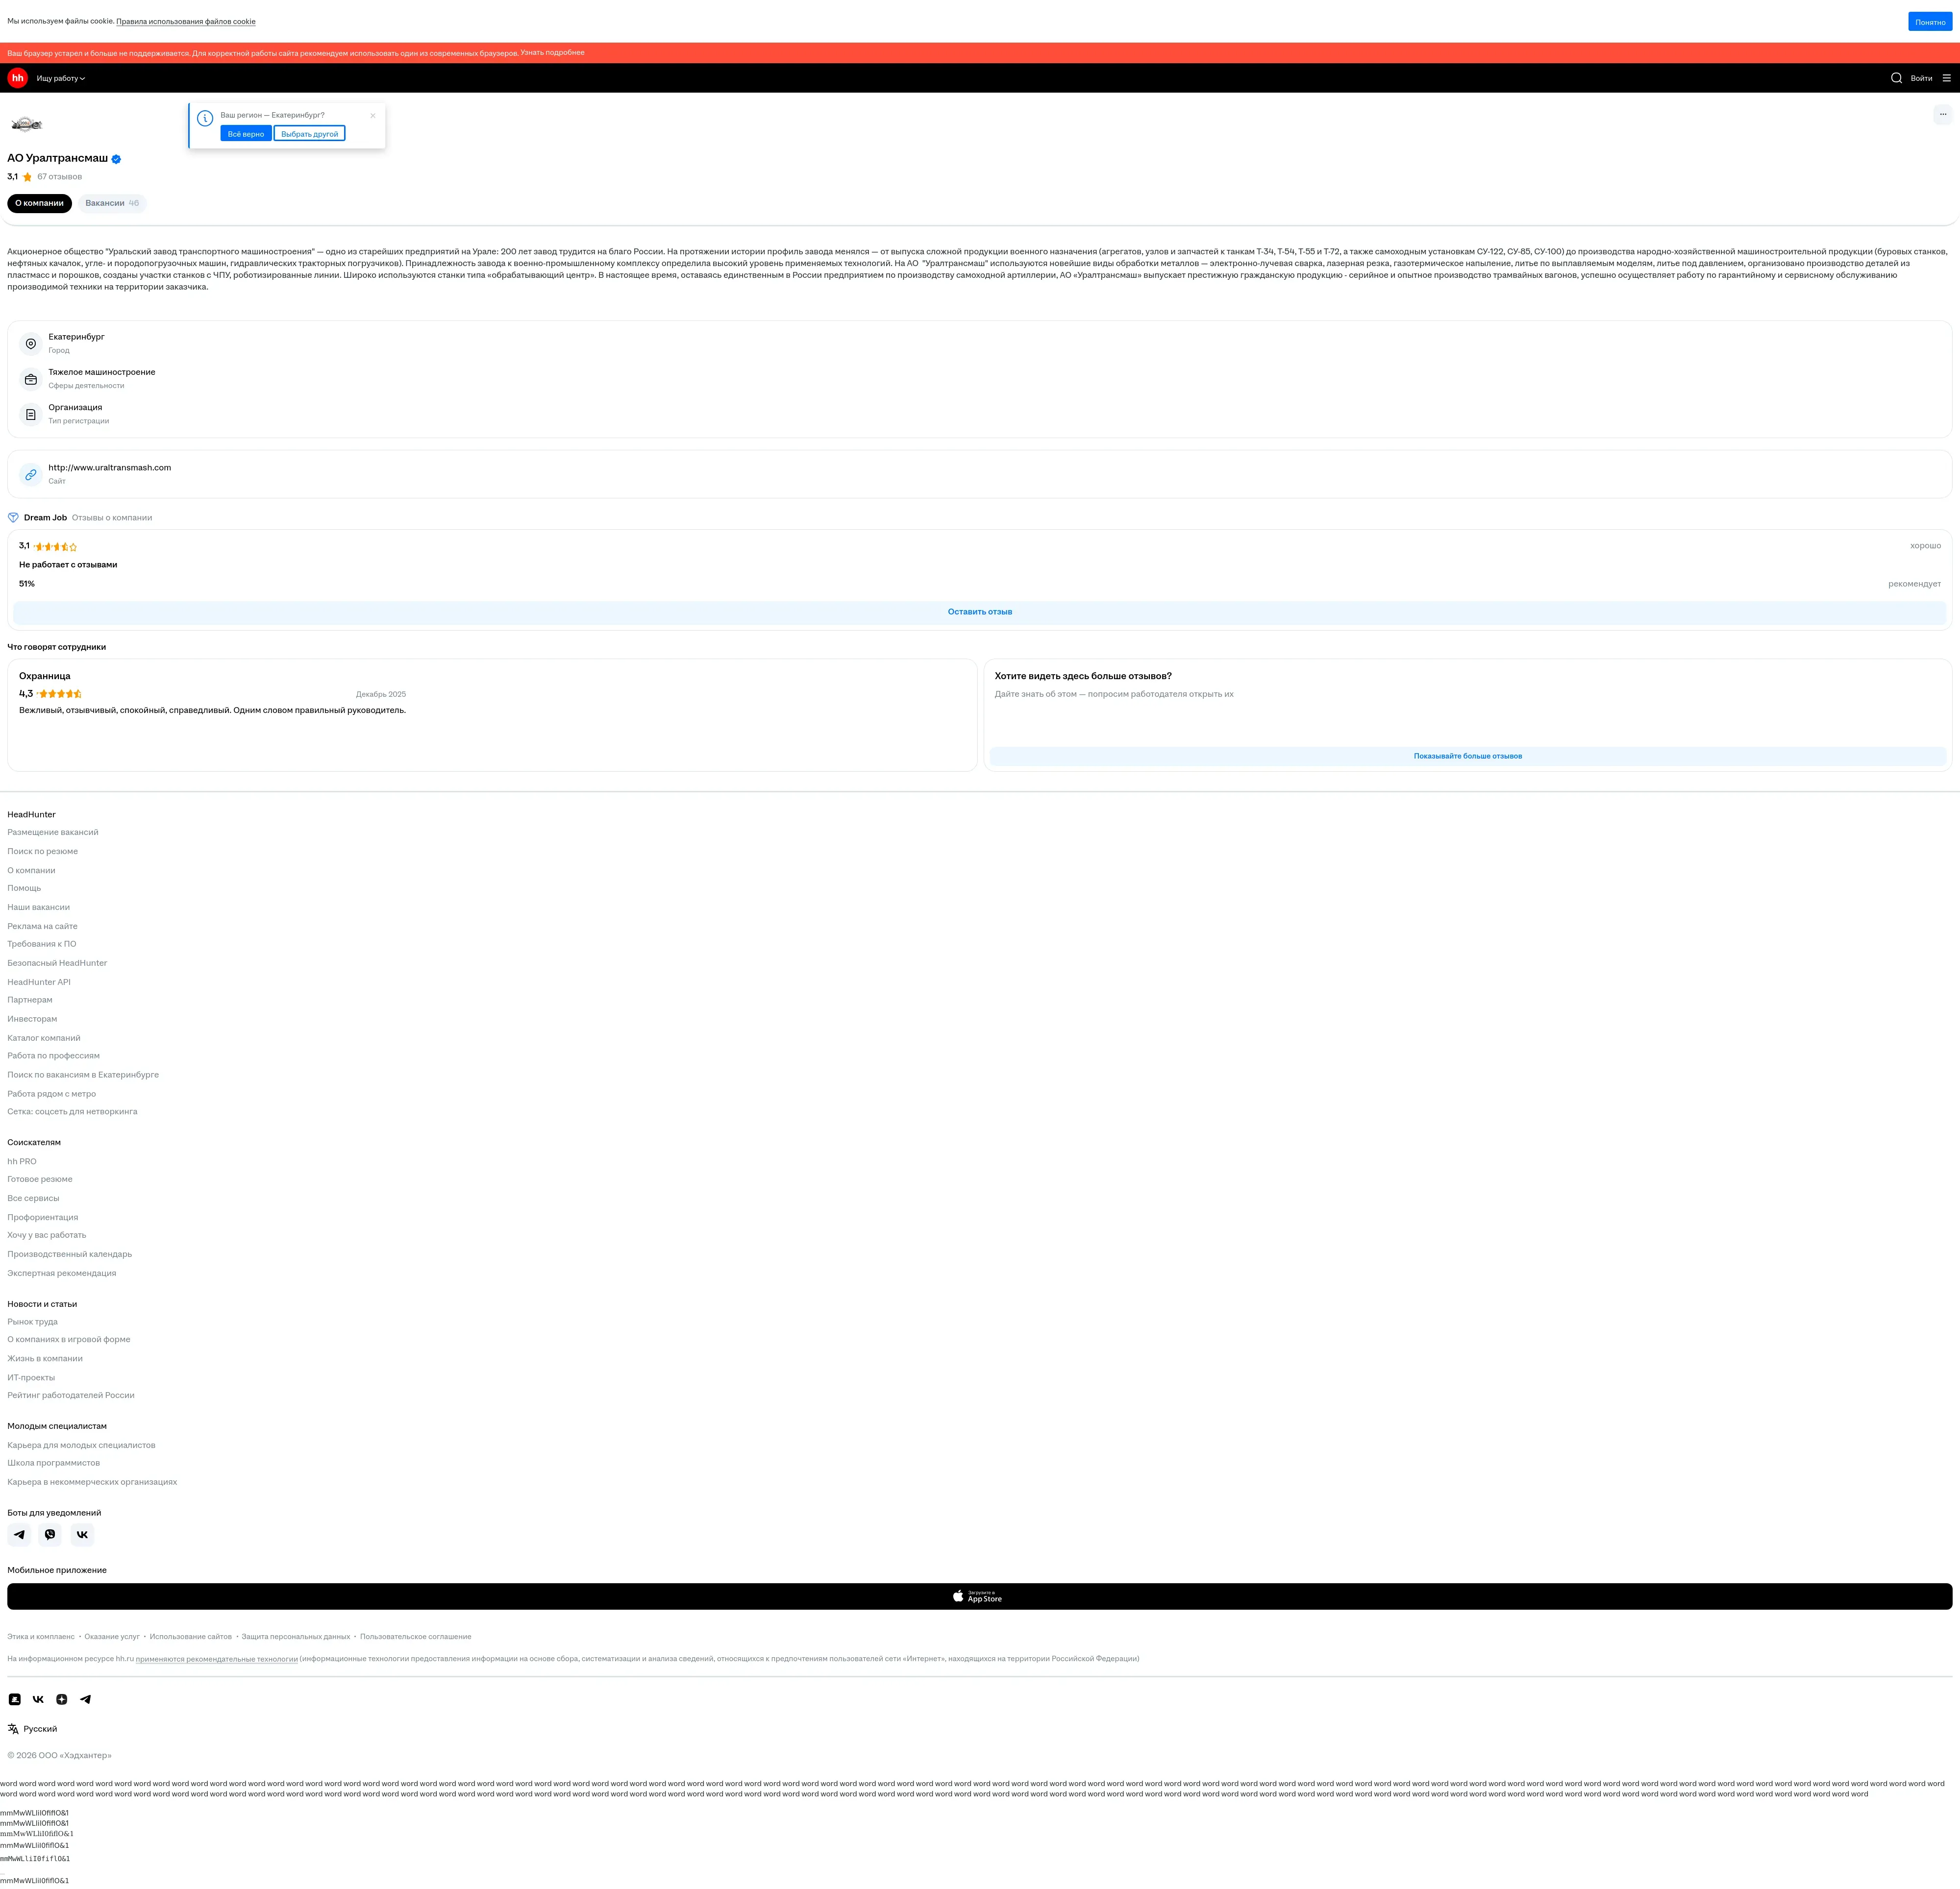
Task: Open the VK notification bot
Action: point(82,1534)
